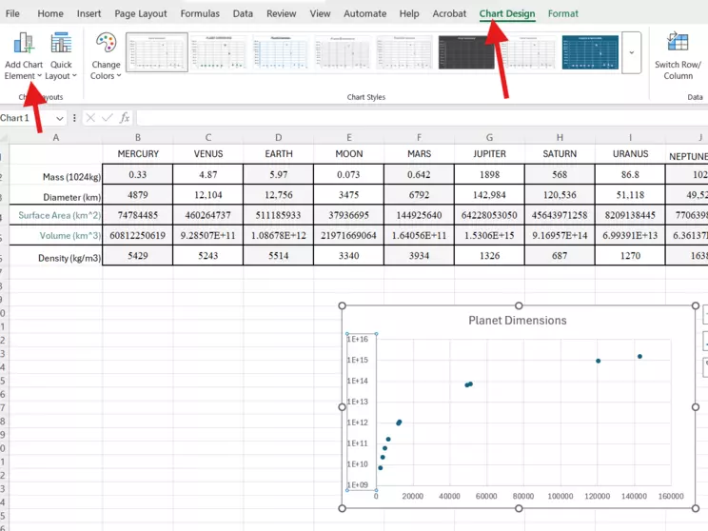Select cell with value 37936695
This screenshot has width=708, height=531.
tap(348, 215)
